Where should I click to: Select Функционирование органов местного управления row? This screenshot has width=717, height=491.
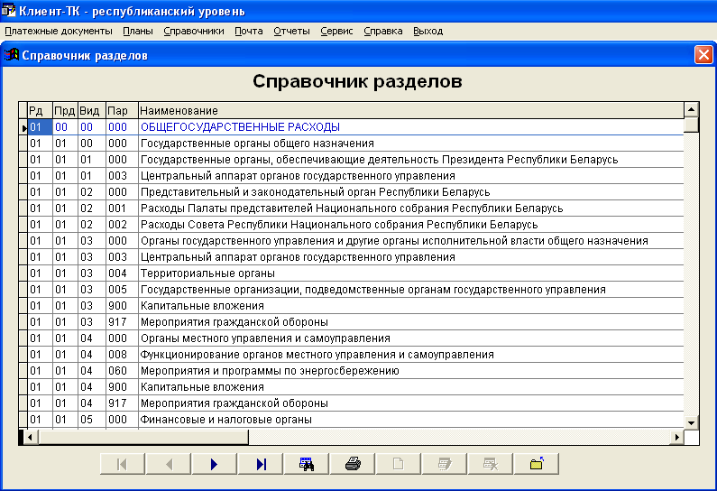[x=355, y=354]
